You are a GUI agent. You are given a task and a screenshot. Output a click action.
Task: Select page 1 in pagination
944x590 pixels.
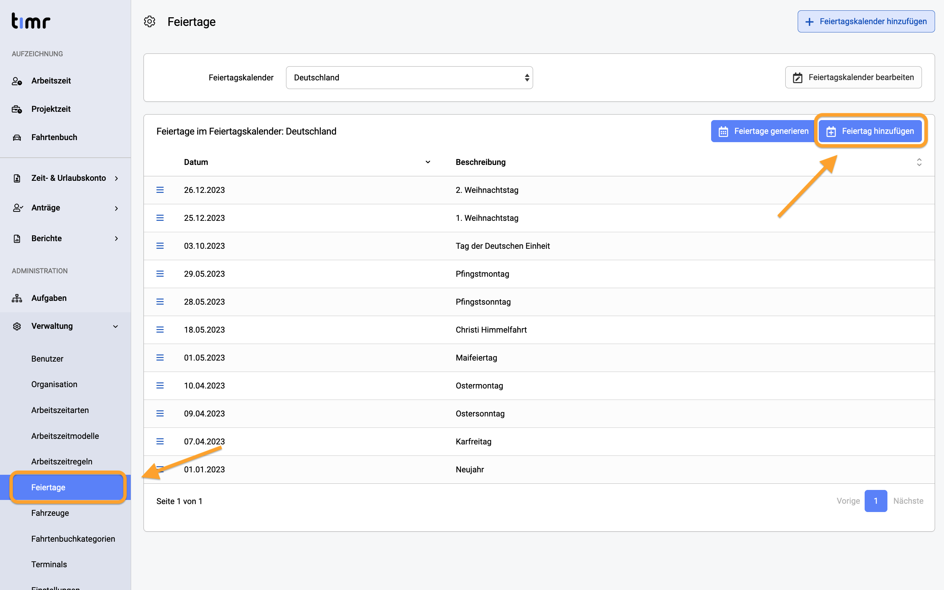click(x=876, y=501)
